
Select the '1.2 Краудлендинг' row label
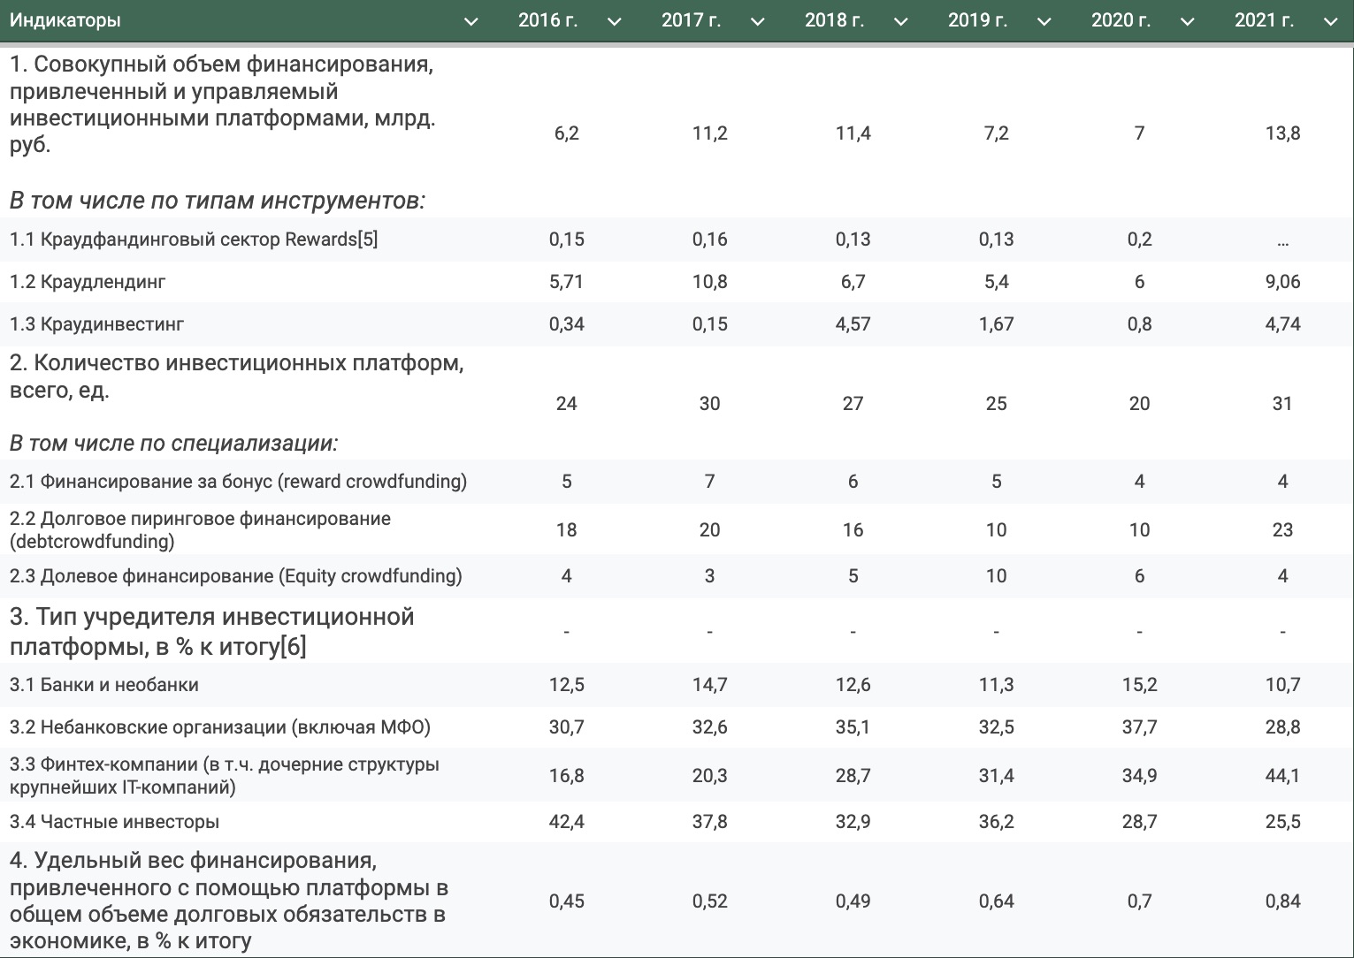coord(88,282)
